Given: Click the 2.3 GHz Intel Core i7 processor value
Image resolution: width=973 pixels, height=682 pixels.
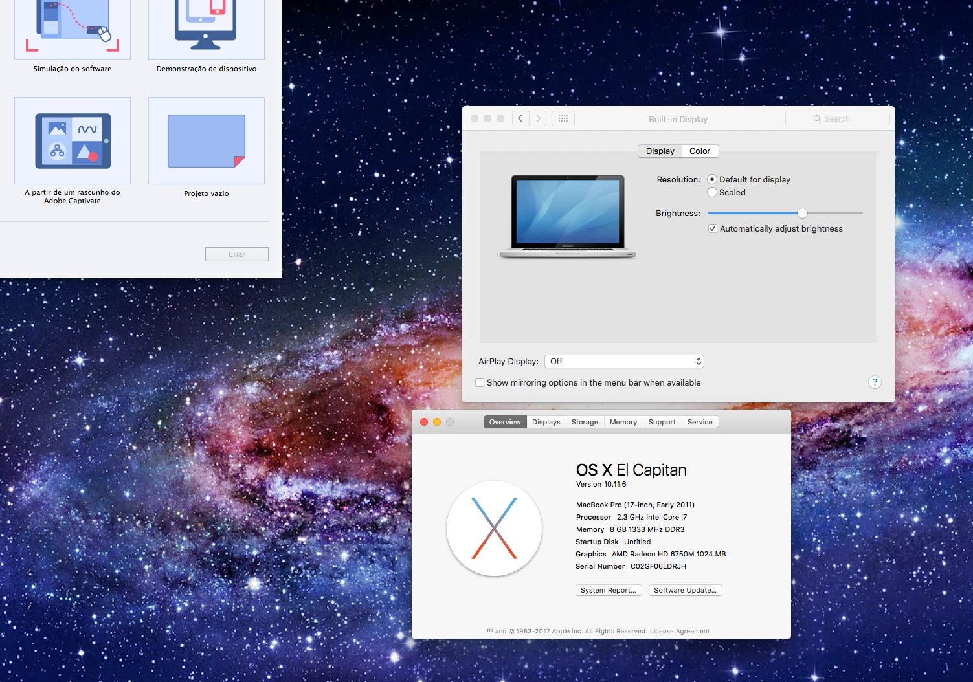Looking at the screenshot, I should [652, 517].
